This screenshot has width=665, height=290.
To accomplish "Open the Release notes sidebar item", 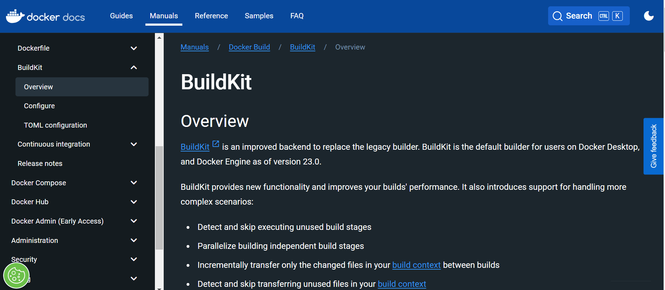I will coord(40,163).
